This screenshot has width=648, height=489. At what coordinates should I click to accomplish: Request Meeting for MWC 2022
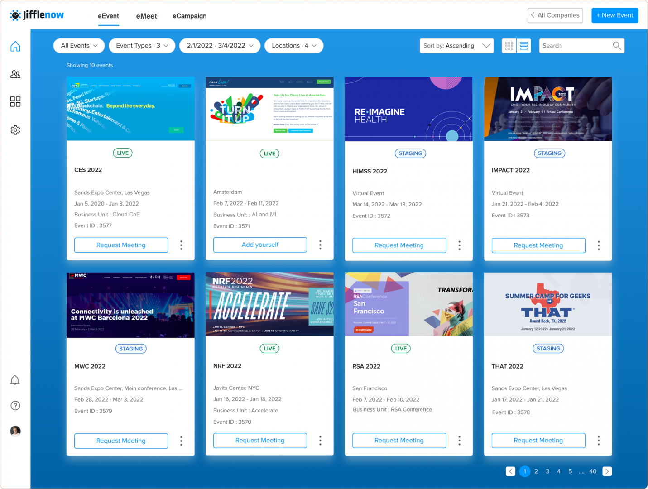pos(121,441)
